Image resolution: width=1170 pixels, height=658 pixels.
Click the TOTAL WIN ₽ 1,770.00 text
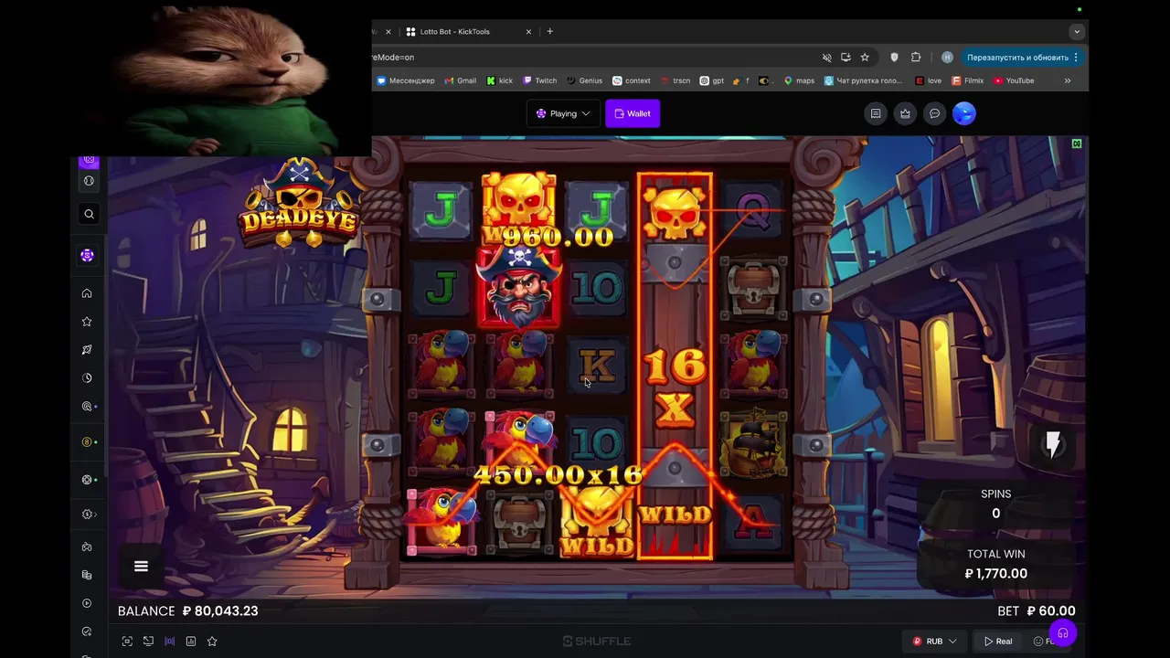[x=996, y=564]
